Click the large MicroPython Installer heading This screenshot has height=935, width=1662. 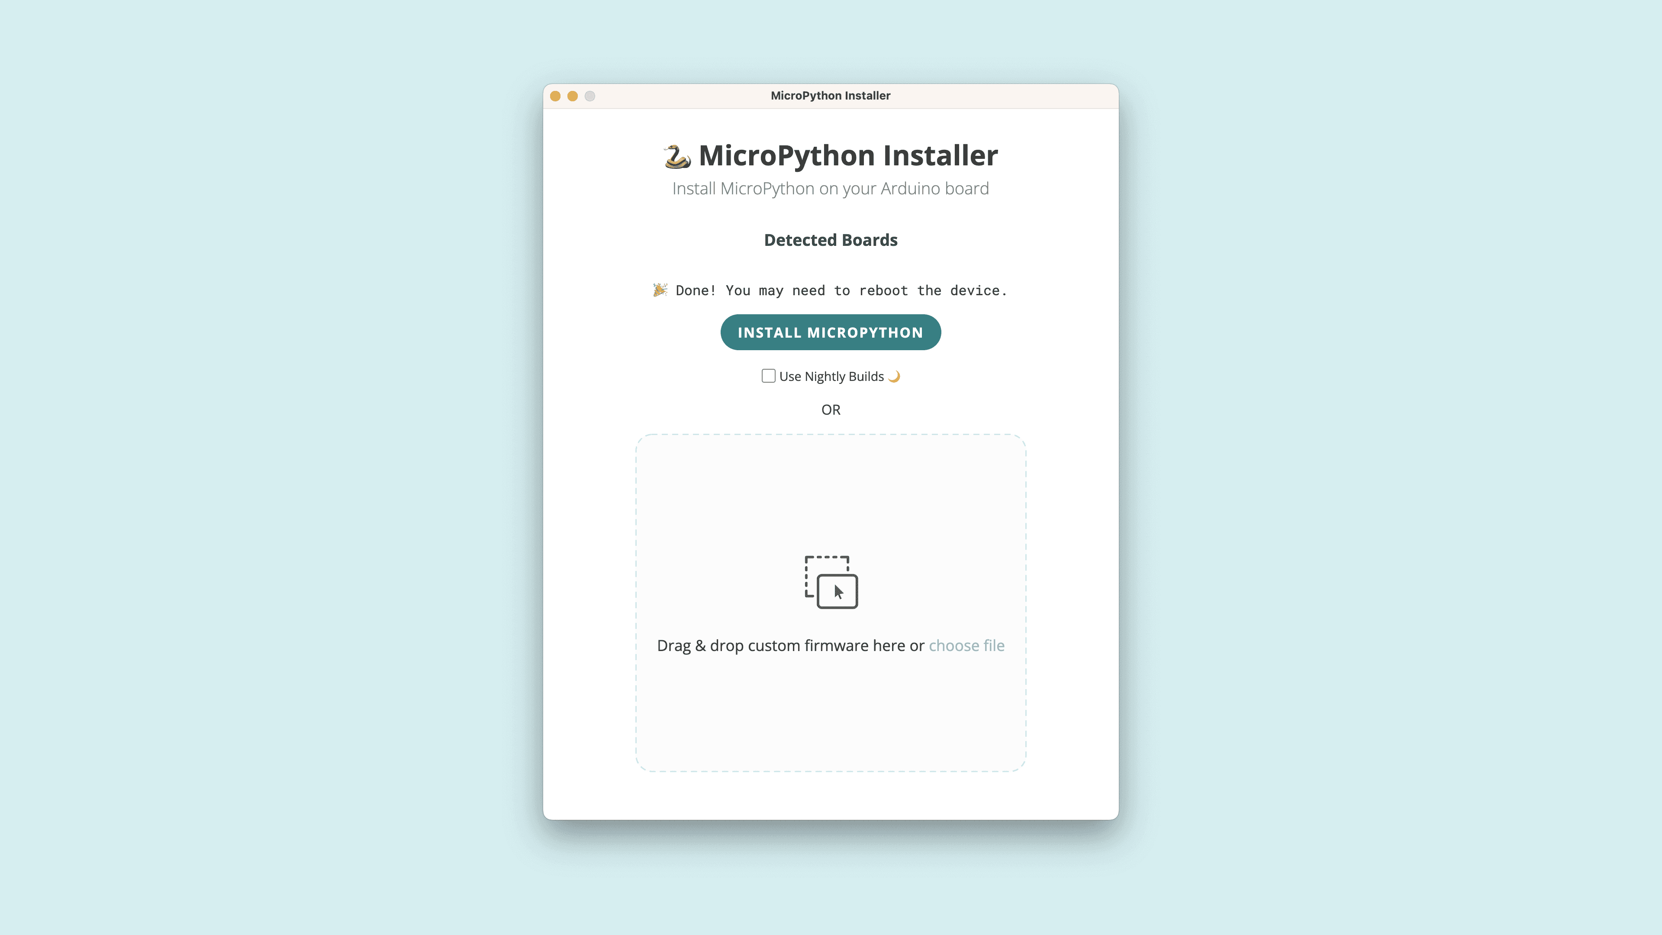click(x=848, y=155)
